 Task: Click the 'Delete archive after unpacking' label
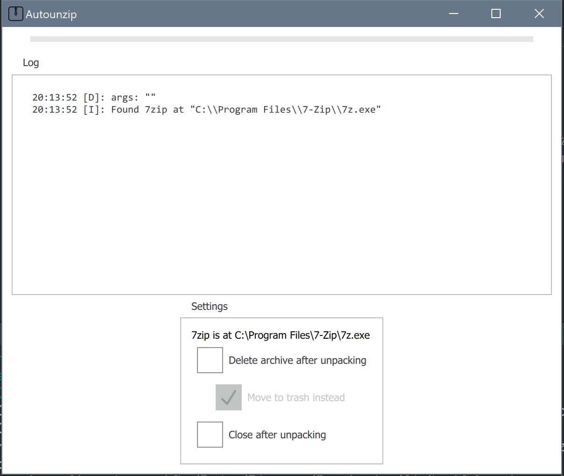[298, 361]
